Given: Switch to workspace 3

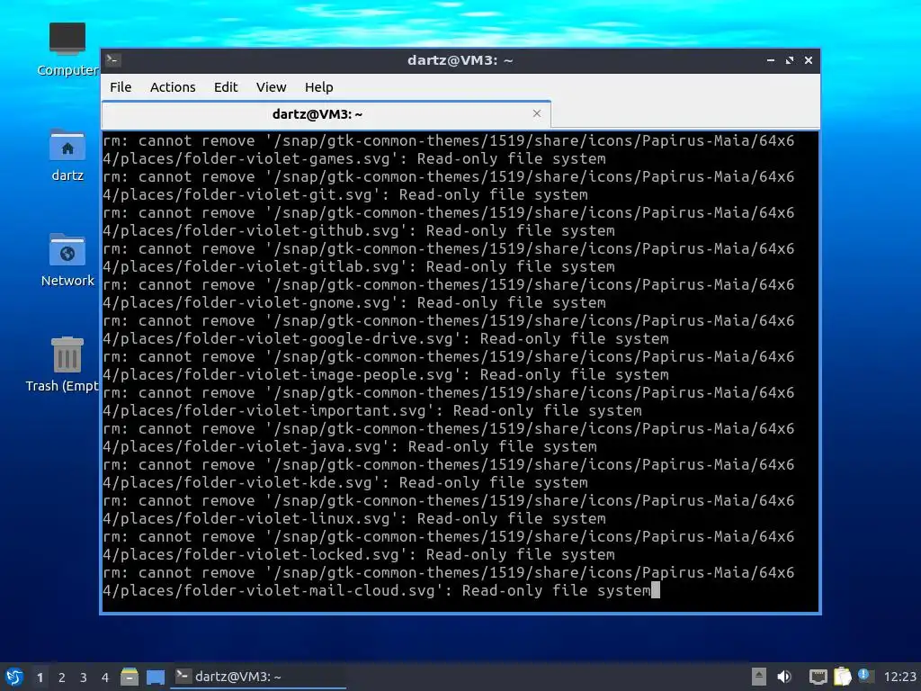Looking at the screenshot, I should click(84, 678).
